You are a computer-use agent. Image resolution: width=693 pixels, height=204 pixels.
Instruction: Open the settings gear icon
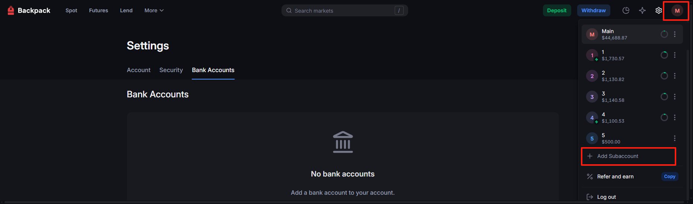tap(659, 10)
